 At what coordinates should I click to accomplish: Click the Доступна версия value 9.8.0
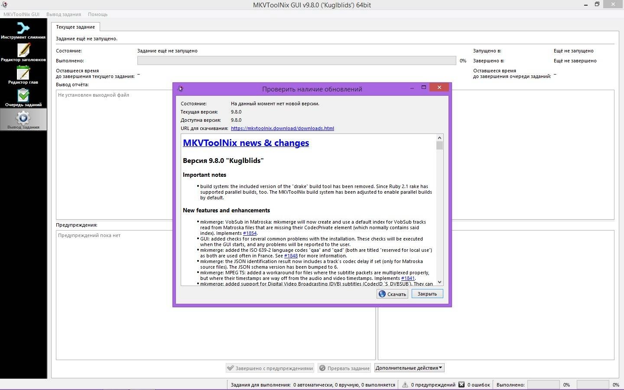click(236, 120)
